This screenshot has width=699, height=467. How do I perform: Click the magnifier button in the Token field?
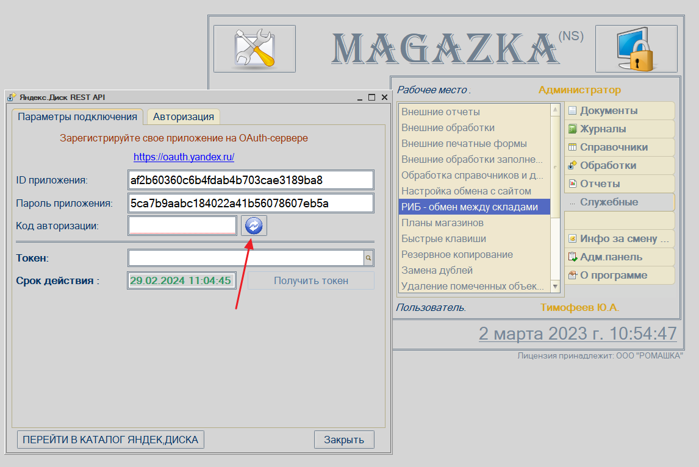pyautogui.click(x=368, y=258)
